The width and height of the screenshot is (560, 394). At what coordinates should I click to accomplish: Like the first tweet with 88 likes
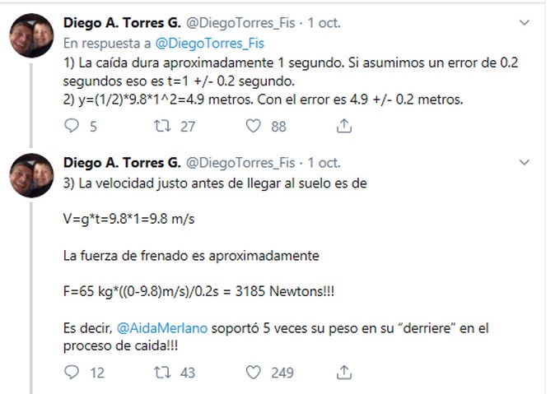[254, 126]
